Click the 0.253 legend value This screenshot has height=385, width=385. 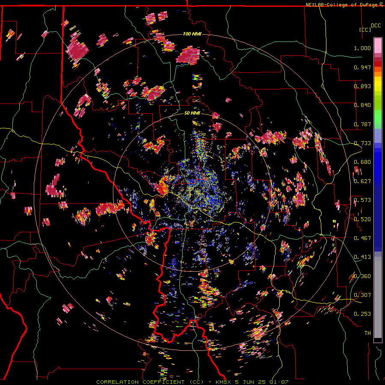(x=362, y=314)
